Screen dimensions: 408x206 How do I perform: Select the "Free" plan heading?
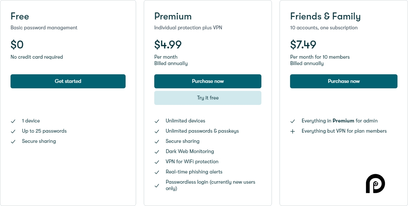click(20, 16)
